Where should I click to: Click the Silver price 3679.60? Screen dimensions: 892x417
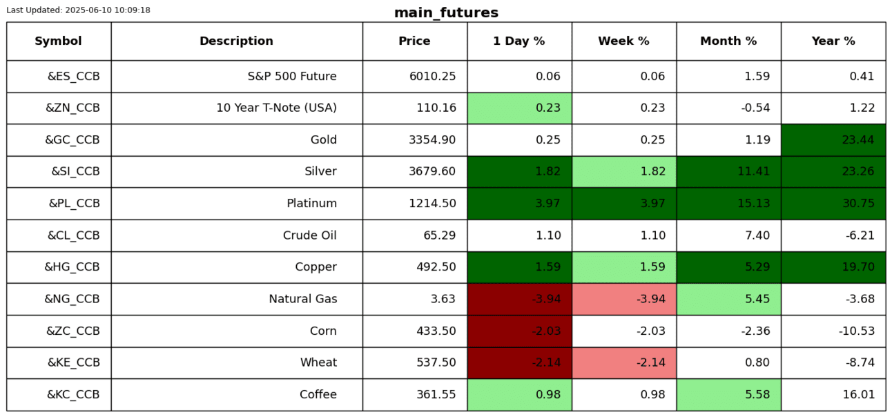pyautogui.click(x=432, y=172)
